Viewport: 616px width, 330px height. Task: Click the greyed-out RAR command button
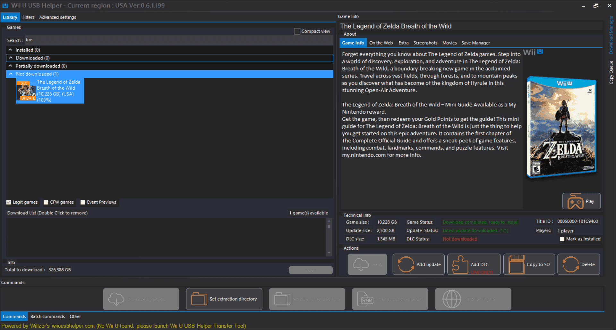pyautogui.click(x=390, y=299)
